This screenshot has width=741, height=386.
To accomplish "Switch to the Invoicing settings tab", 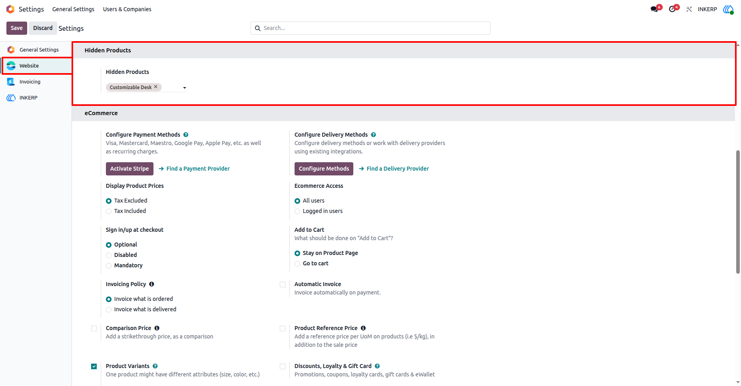I will (36, 82).
